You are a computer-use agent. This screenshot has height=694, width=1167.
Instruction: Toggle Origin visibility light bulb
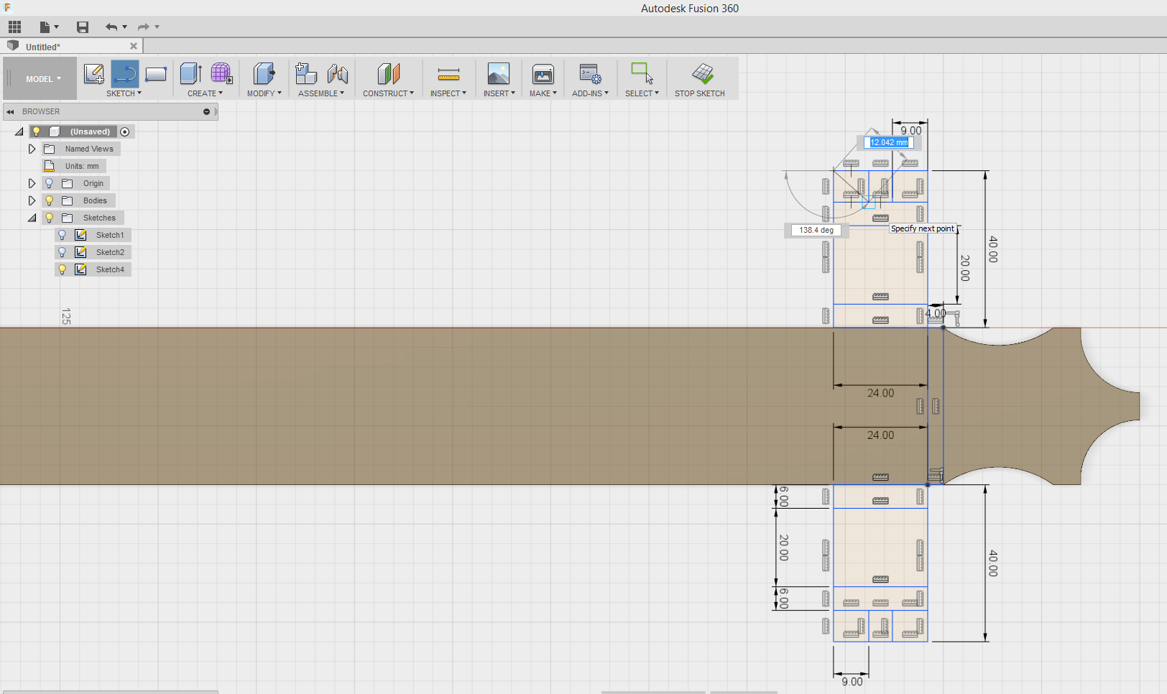point(50,183)
